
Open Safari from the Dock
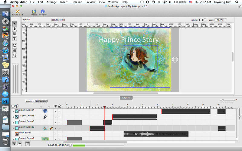point(5,43)
